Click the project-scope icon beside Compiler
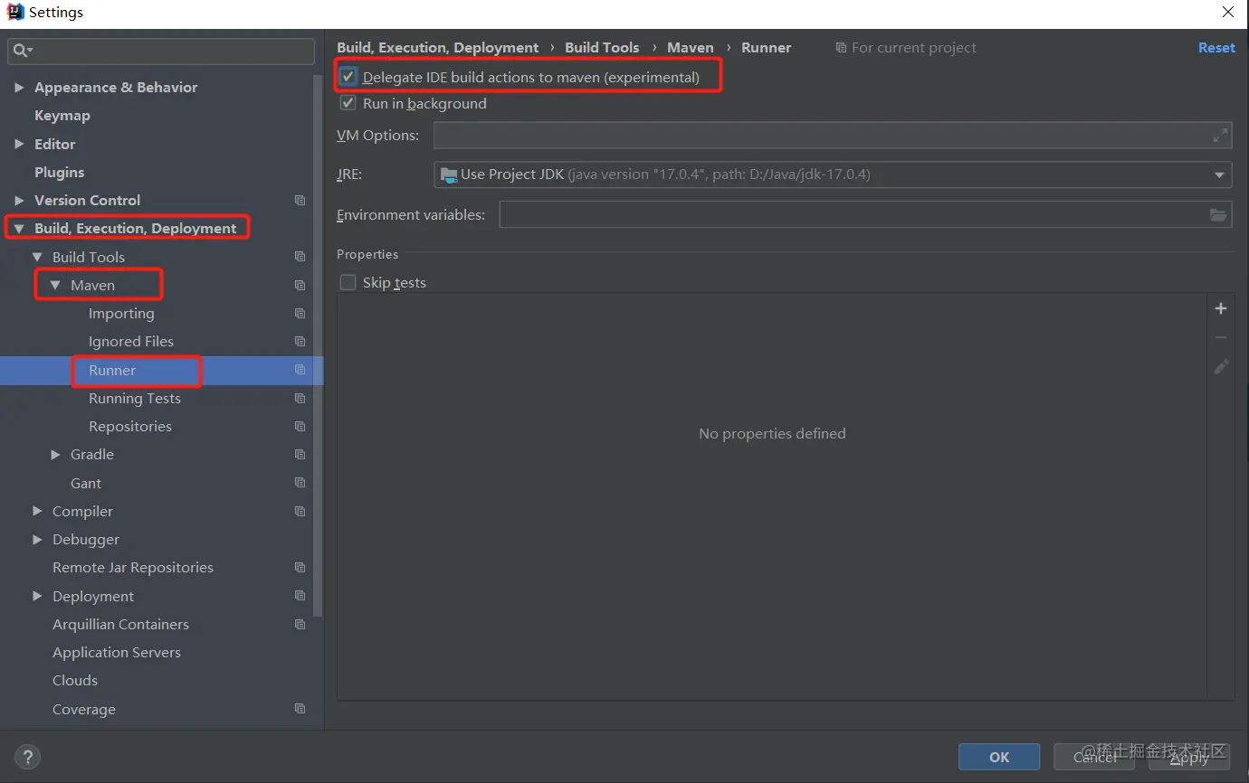Screen dimensions: 1249x783 click(x=300, y=511)
